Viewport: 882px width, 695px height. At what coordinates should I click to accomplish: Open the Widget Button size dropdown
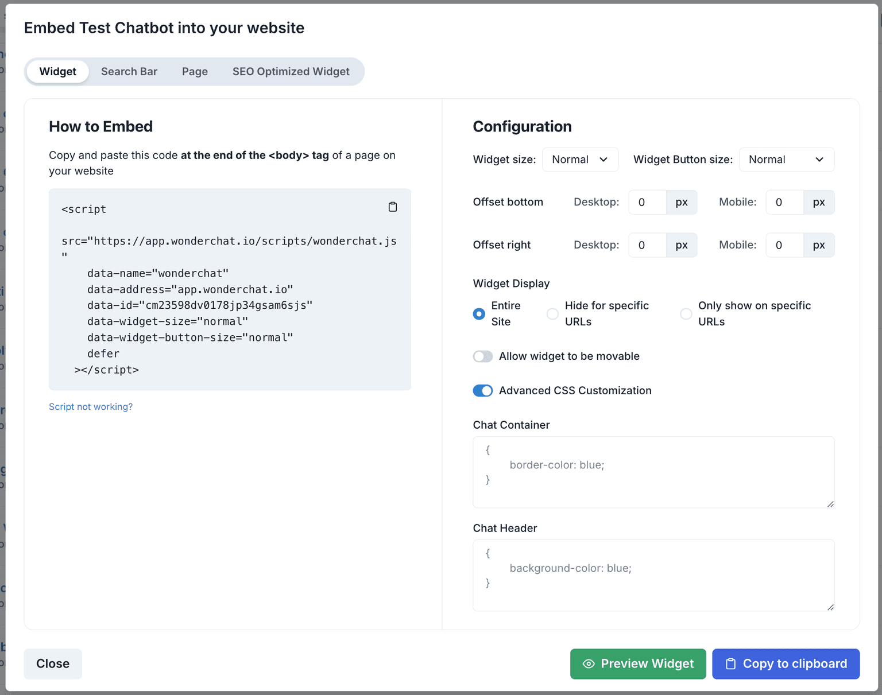tap(787, 160)
